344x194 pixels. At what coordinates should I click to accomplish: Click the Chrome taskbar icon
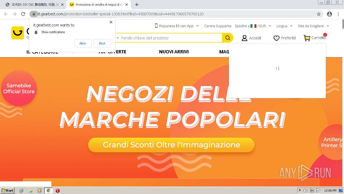coord(48,190)
